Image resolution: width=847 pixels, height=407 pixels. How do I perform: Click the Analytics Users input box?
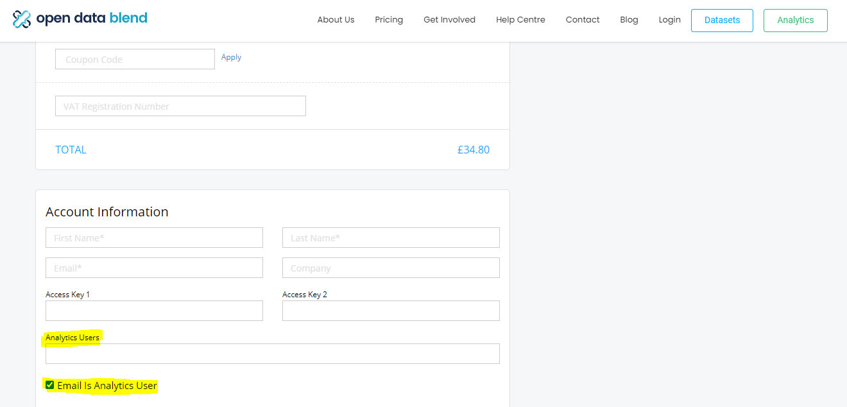pyautogui.click(x=273, y=354)
